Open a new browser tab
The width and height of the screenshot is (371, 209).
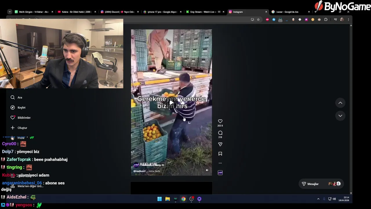316,12
